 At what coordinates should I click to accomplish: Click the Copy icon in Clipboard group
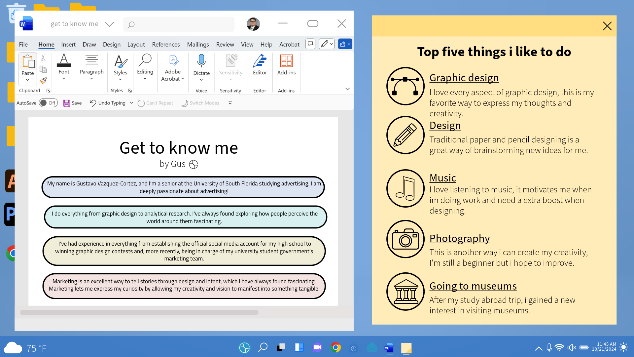tap(43, 69)
